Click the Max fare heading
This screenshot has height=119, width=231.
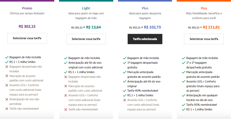pos(204,8)
